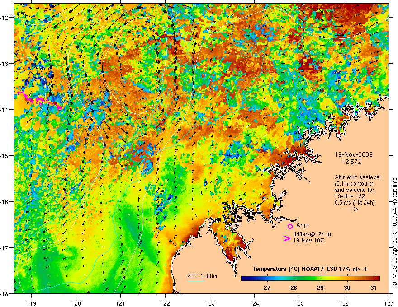Click the latitude -16 axis label

click(5, 202)
